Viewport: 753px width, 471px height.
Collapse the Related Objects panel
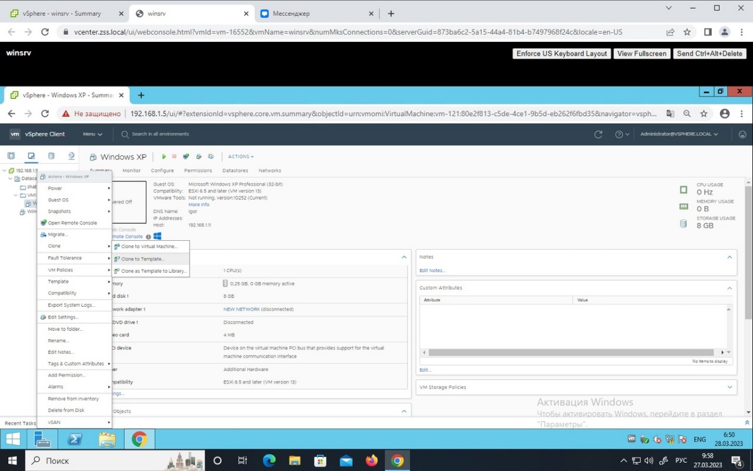(x=404, y=411)
